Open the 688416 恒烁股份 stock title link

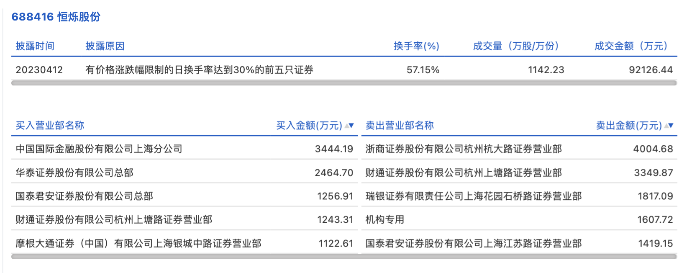point(56,17)
